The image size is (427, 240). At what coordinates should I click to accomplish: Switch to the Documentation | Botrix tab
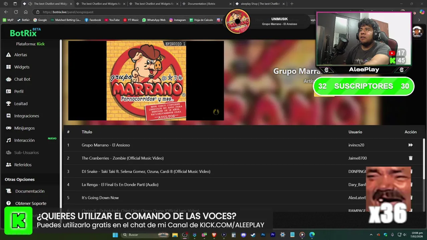coord(207,4)
